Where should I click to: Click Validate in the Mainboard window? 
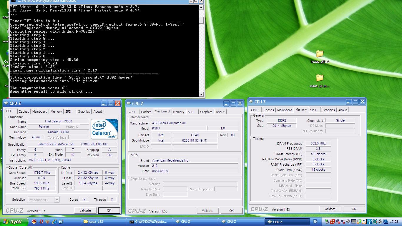click(207, 211)
